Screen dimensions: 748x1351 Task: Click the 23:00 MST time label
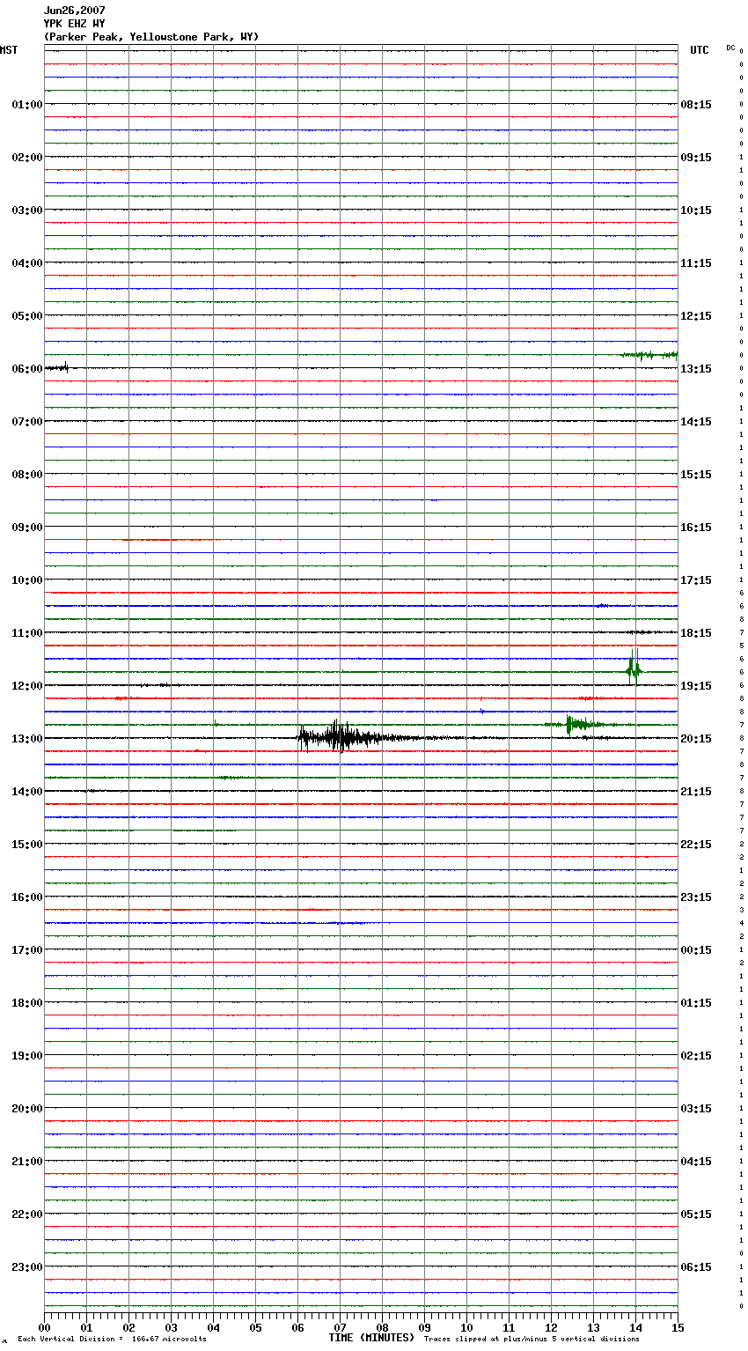pos(26,1267)
